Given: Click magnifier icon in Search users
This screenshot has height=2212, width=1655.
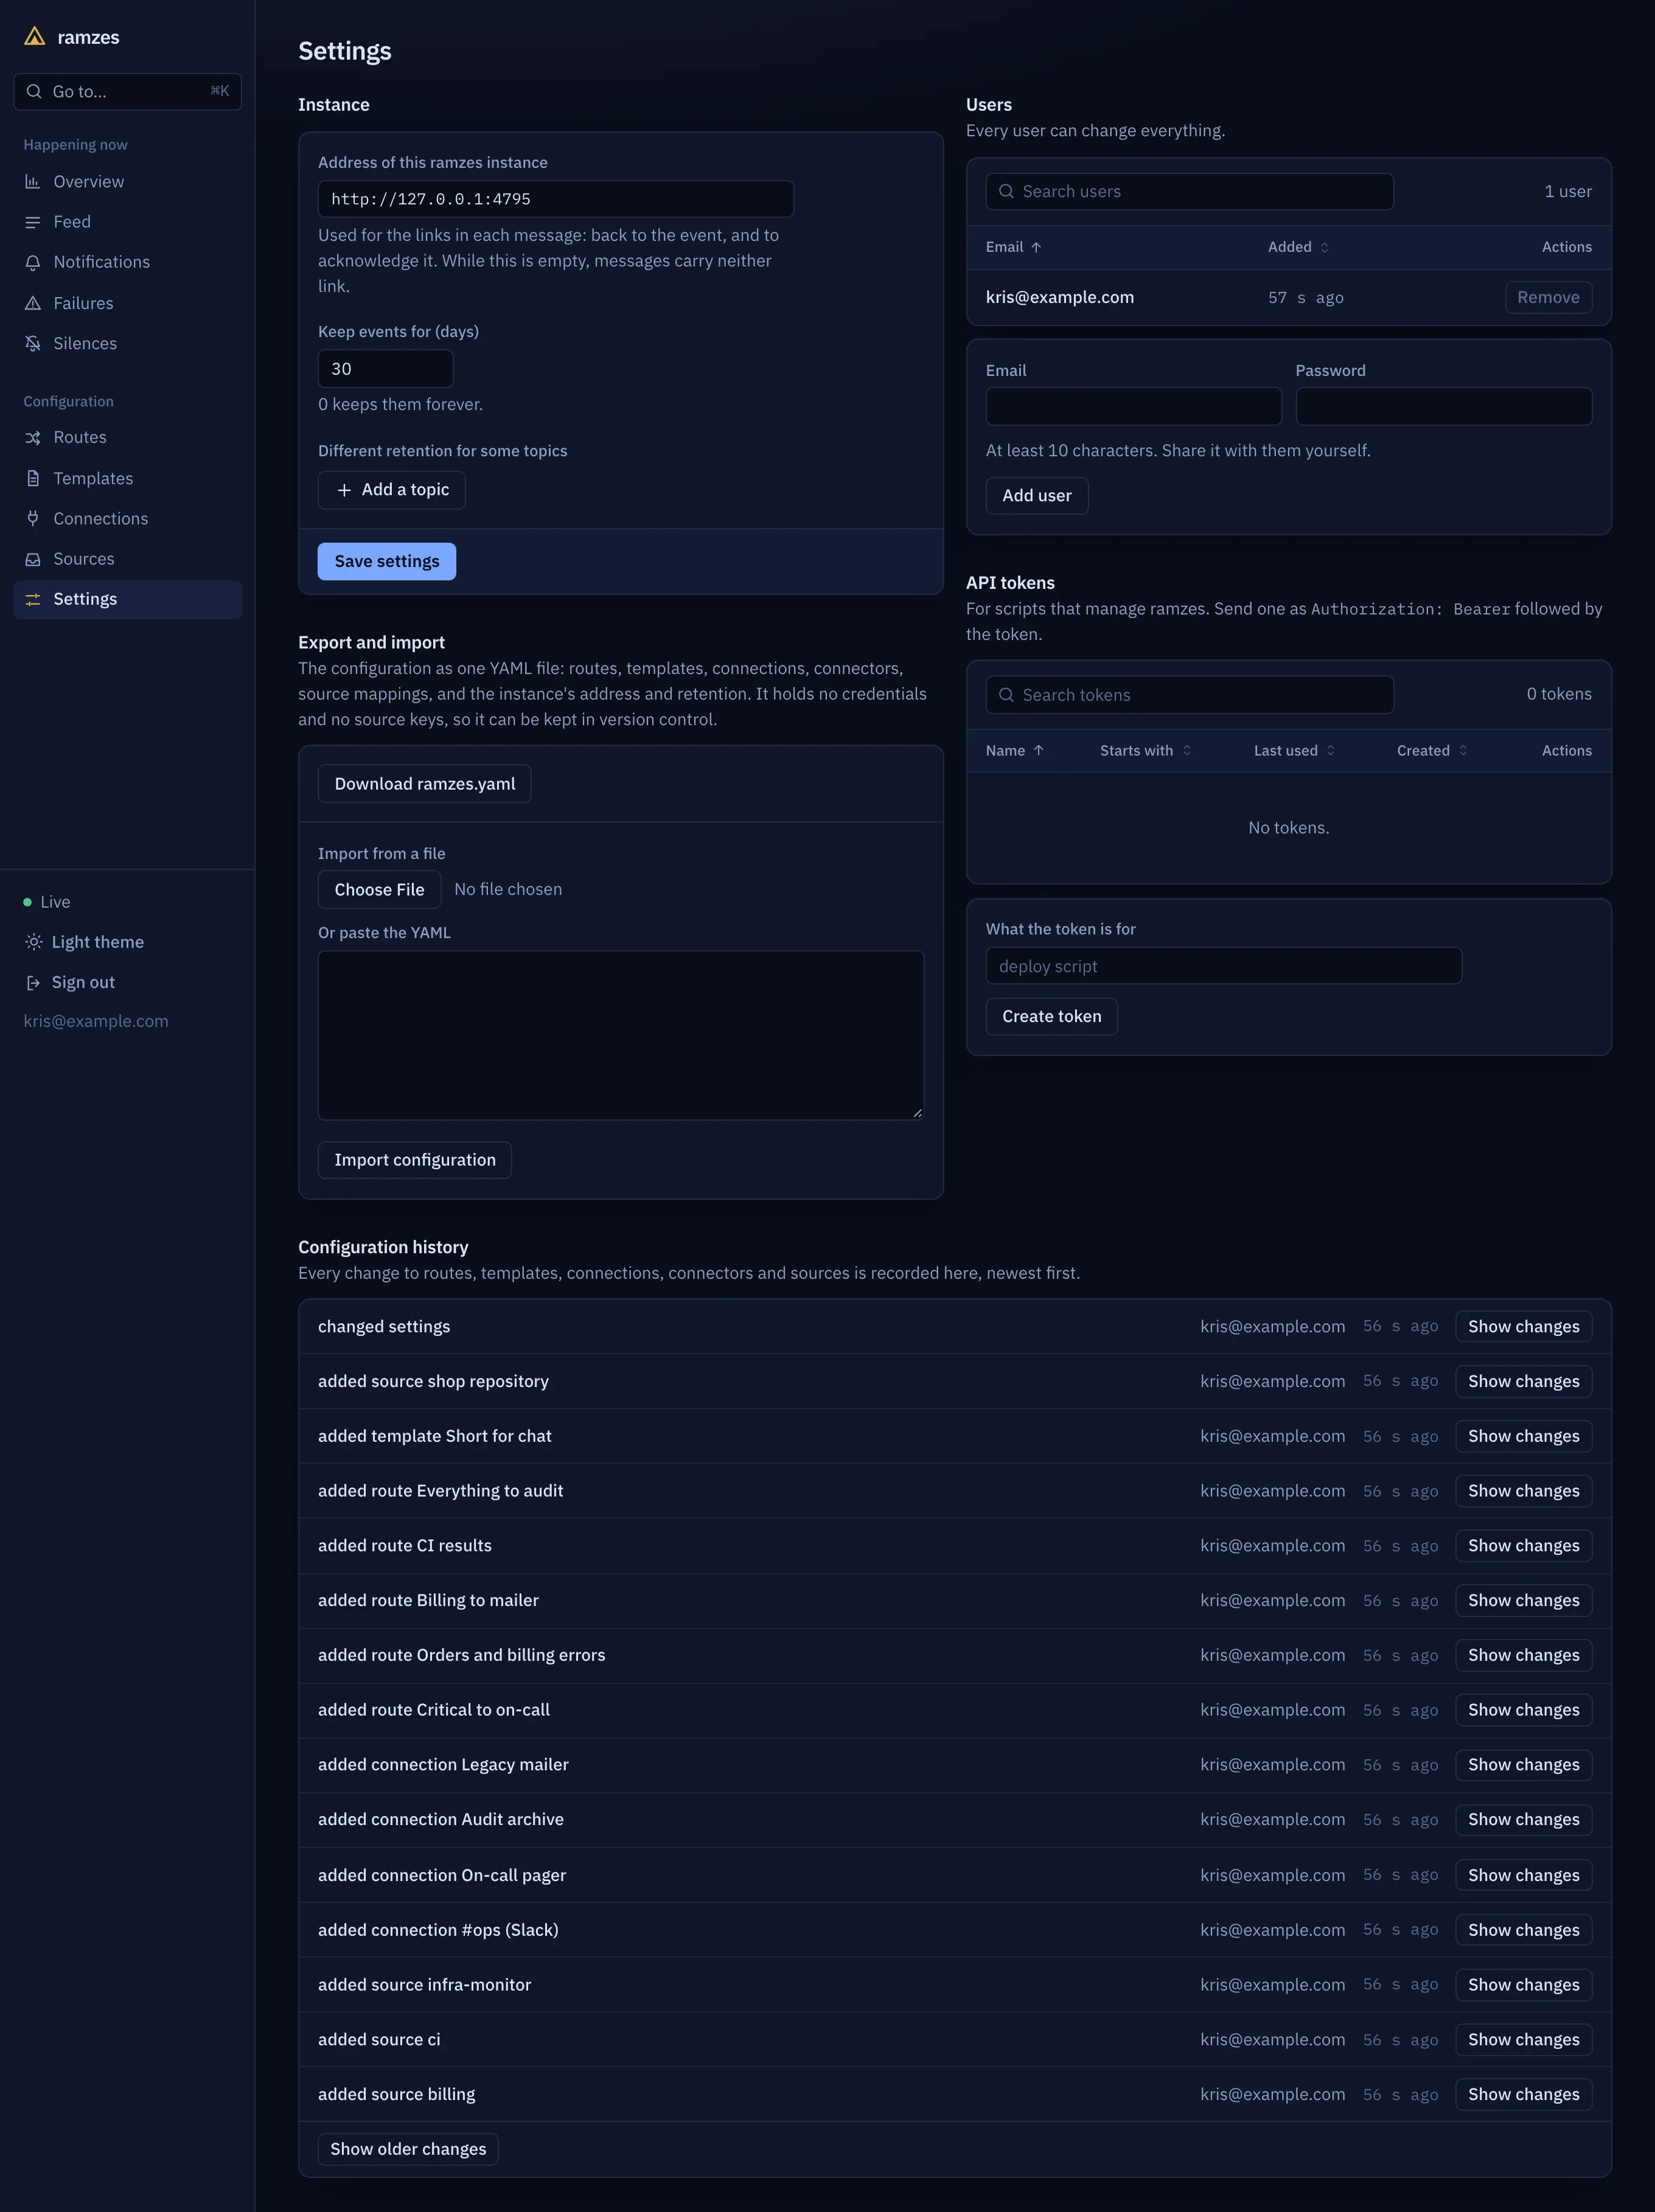Looking at the screenshot, I should pyautogui.click(x=1006, y=191).
